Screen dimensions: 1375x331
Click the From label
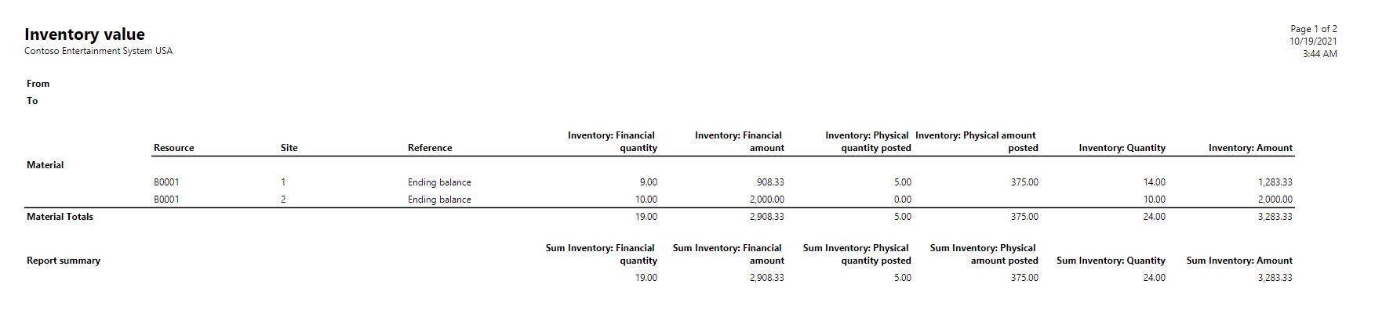coord(38,84)
